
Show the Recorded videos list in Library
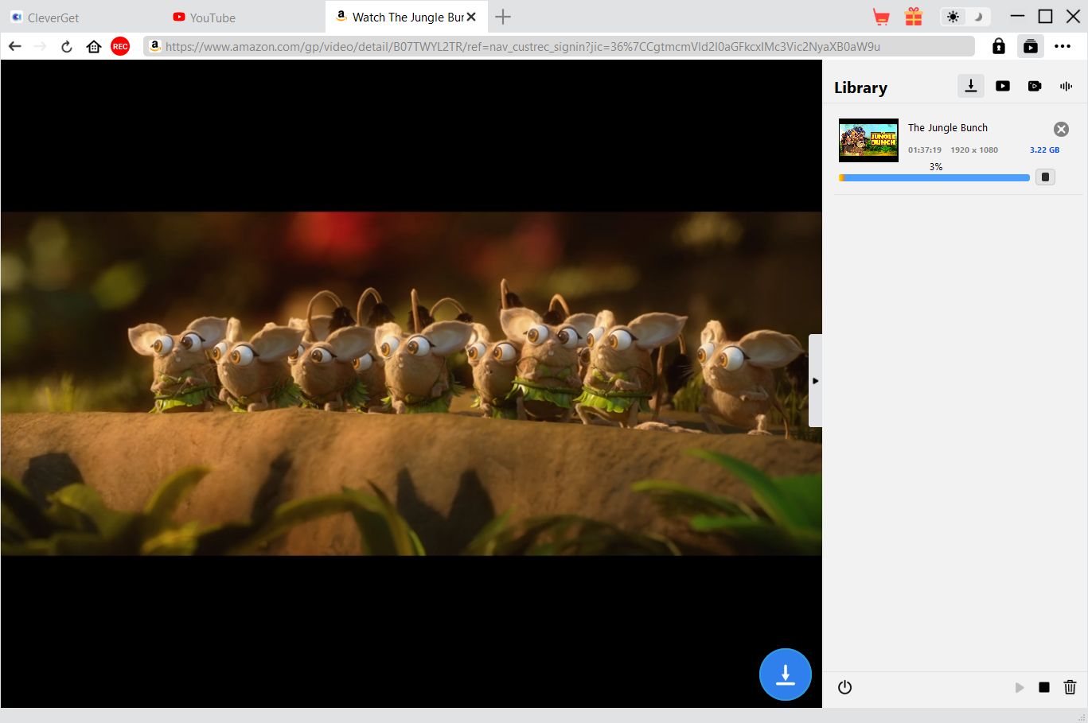pos(1035,86)
